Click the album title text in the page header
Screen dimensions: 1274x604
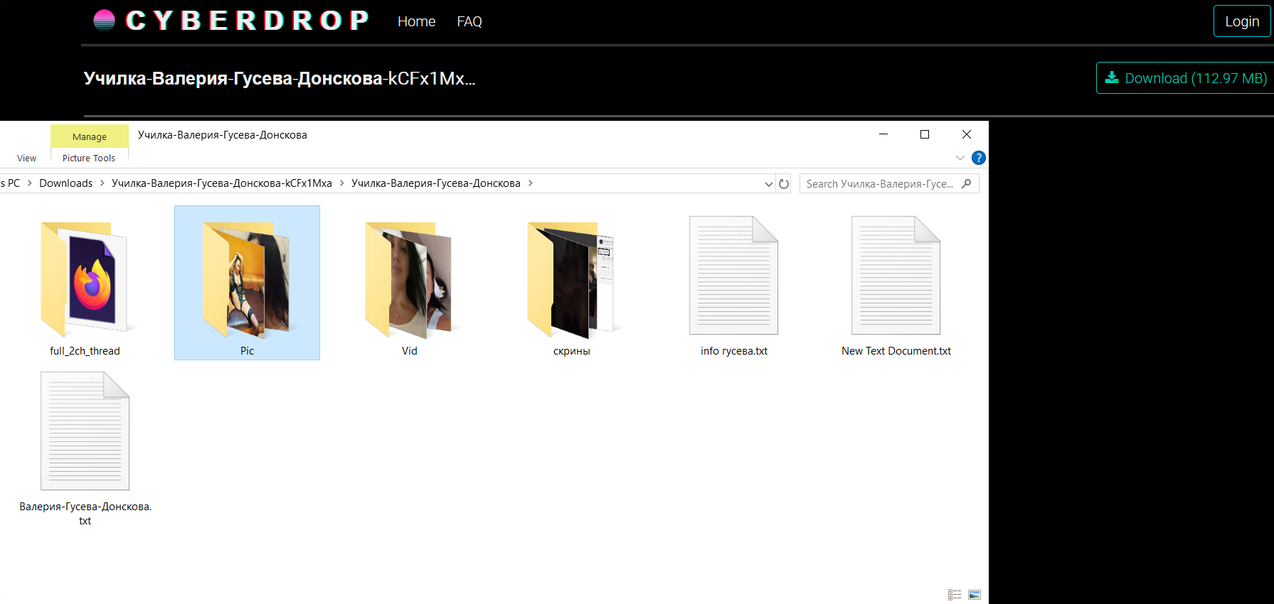[x=280, y=78]
